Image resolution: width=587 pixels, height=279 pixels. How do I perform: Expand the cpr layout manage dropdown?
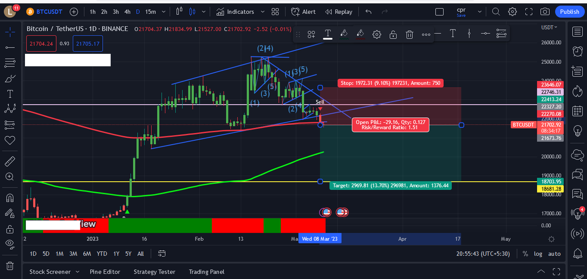479,11
